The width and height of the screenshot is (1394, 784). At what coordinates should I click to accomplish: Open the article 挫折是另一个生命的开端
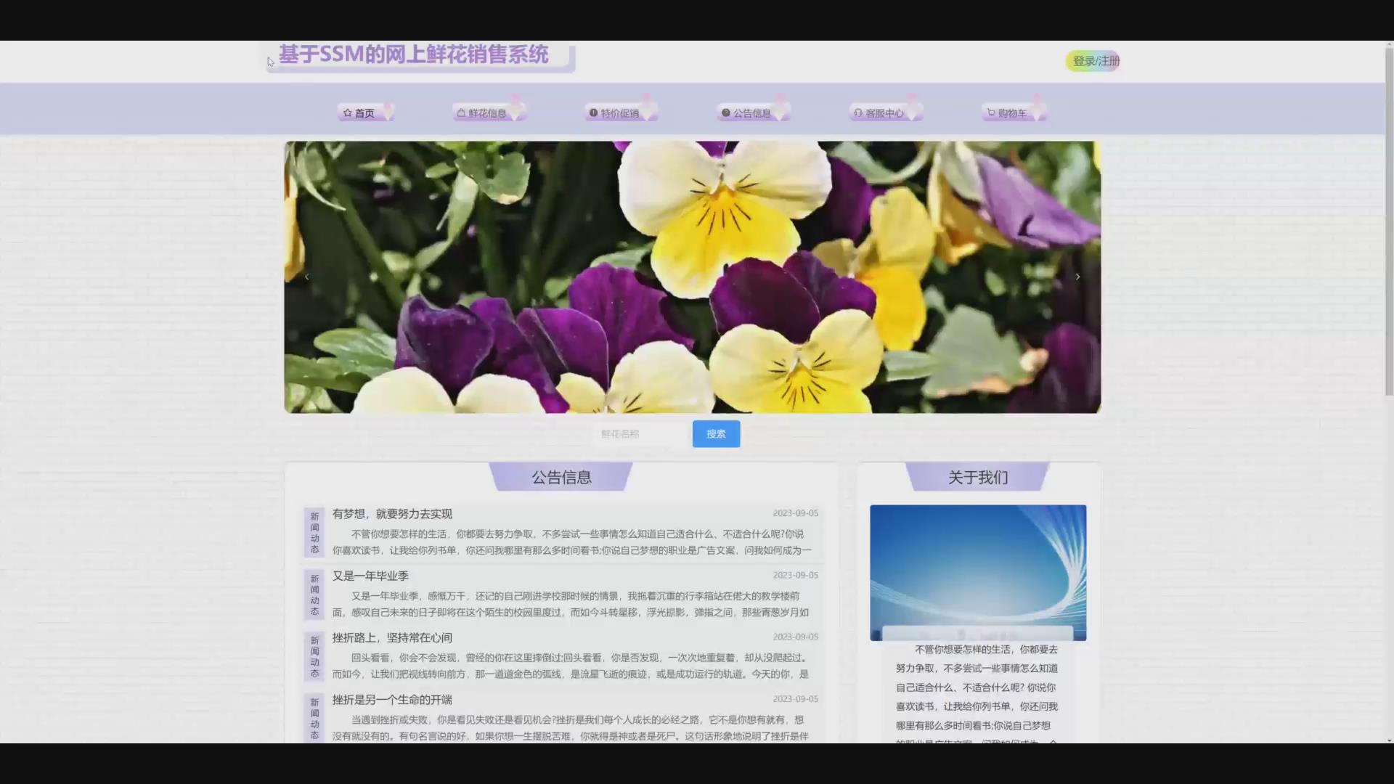[392, 700]
